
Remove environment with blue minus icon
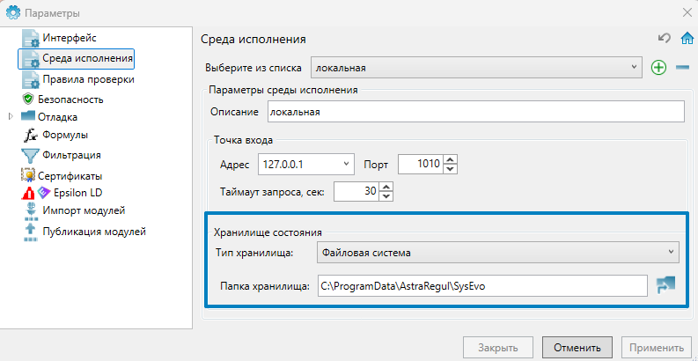(x=682, y=67)
